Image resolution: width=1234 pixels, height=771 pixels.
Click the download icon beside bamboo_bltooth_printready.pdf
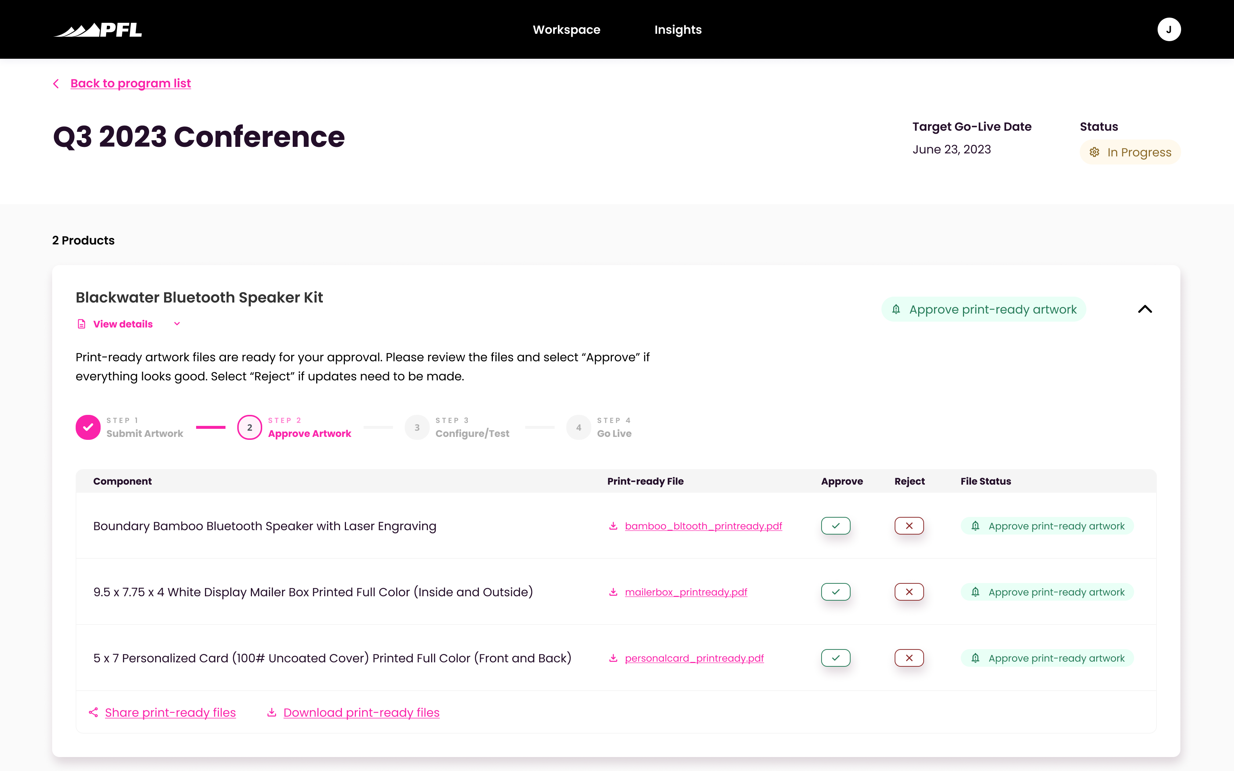(613, 526)
